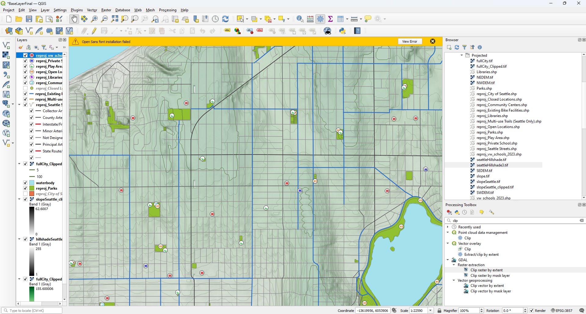
Task: Collapse the hillshadeSeattle layer legend
Action: point(19,239)
